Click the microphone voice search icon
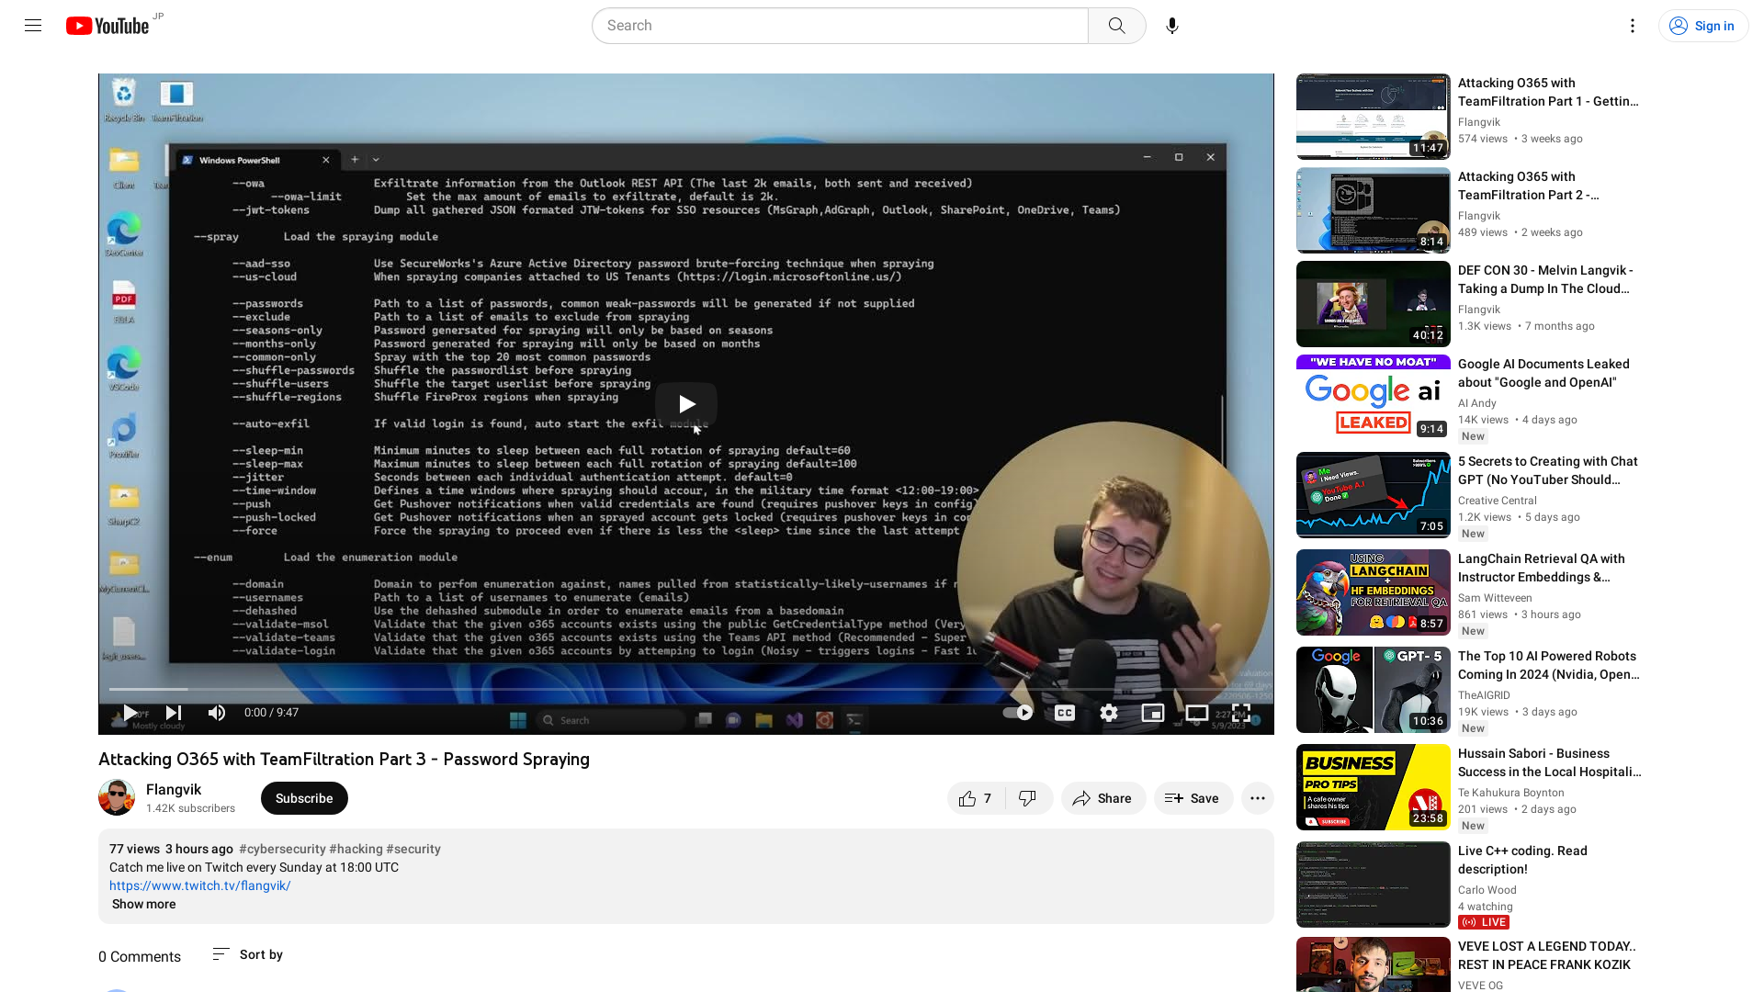The image size is (1764, 992). click(x=1172, y=26)
